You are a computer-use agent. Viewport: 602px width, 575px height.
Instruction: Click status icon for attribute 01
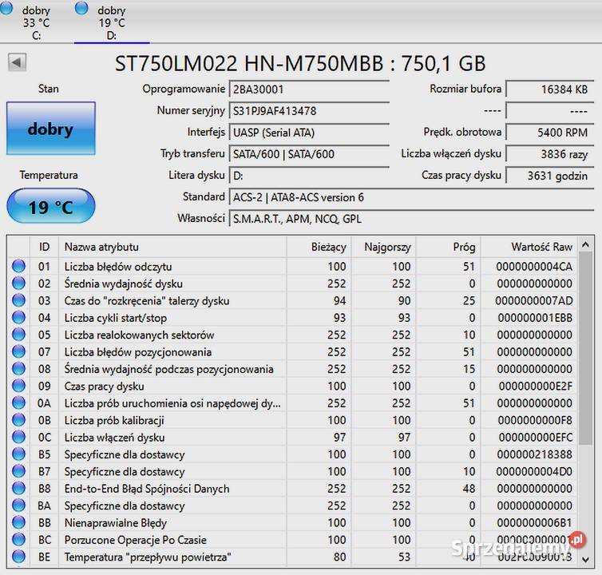click(x=18, y=266)
